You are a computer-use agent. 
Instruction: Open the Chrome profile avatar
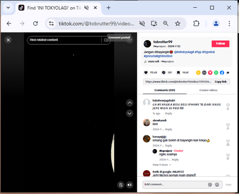click(216, 23)
